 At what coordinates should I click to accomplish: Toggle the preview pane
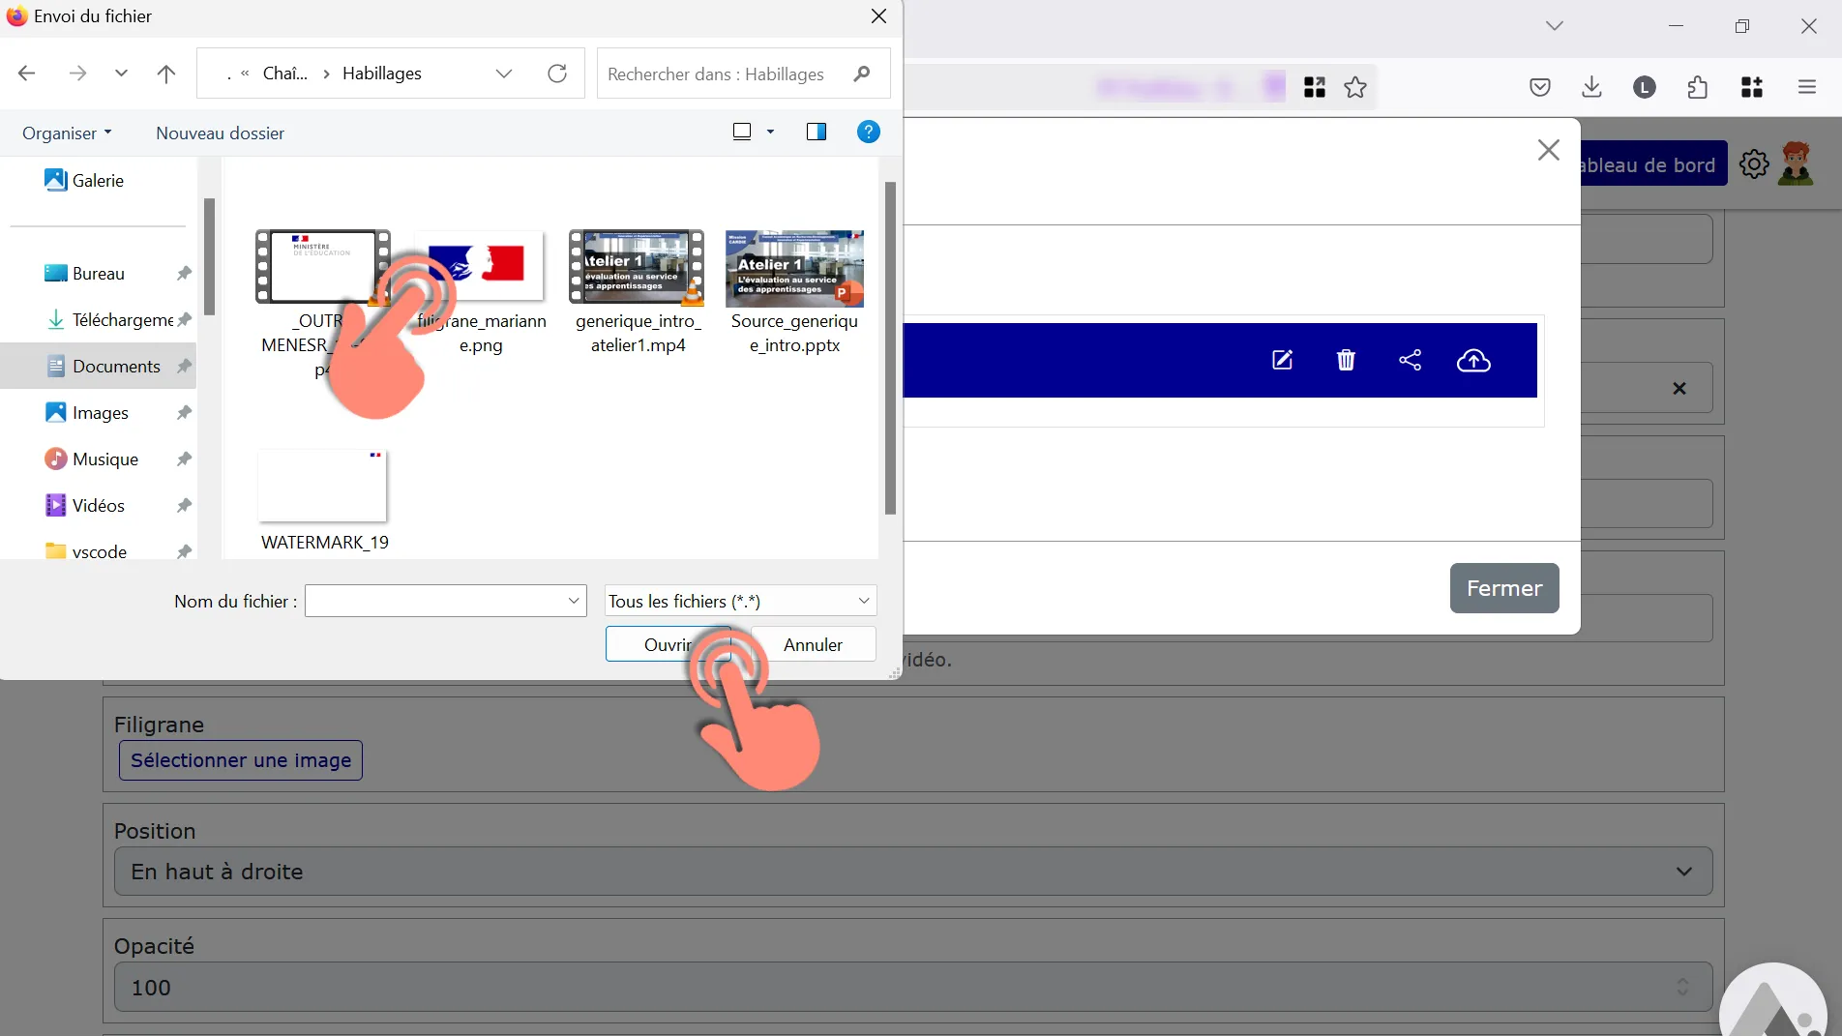coord(817,132)
